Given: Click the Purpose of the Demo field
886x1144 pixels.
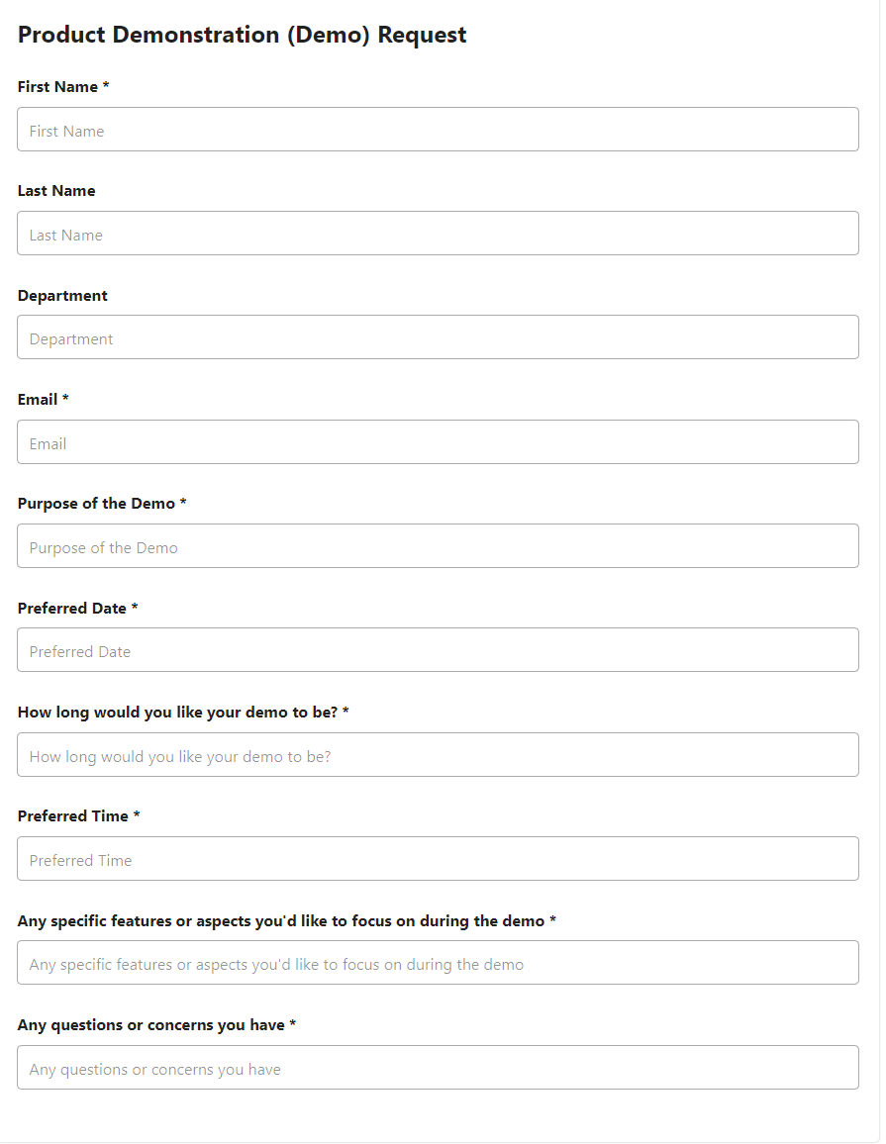Looking at the screenshot, I should 438,545.
